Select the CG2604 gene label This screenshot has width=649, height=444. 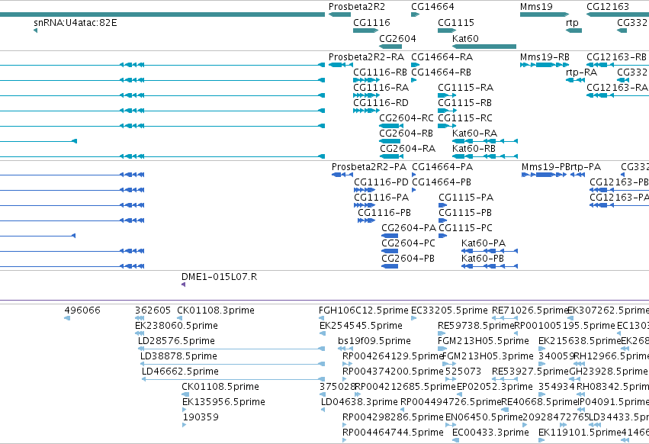[x=397, y=38]
